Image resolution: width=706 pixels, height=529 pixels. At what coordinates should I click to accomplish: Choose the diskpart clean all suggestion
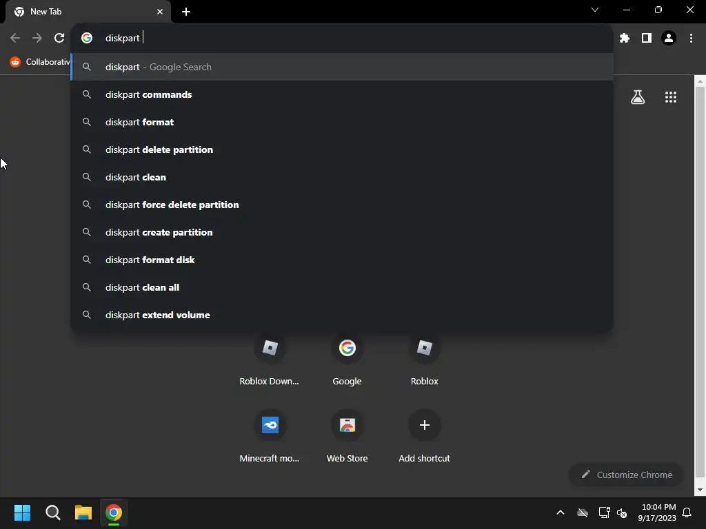point(342,287)
